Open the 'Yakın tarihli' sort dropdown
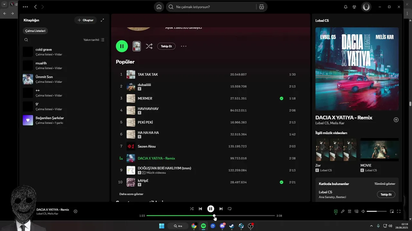 [94, 40]
